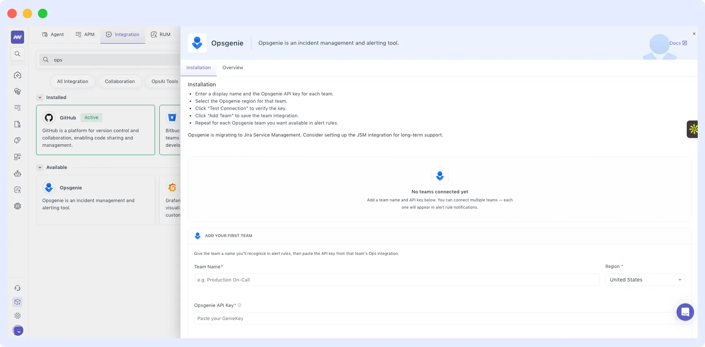Click the Opsgenie card logo icon

pyautogui.click(x=49, y=188)
